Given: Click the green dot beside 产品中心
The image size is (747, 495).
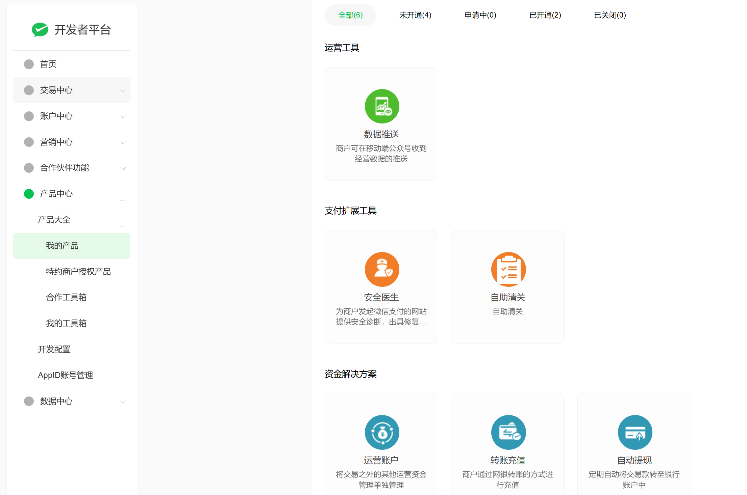Looking at the screenshot, I should (29, 194).
